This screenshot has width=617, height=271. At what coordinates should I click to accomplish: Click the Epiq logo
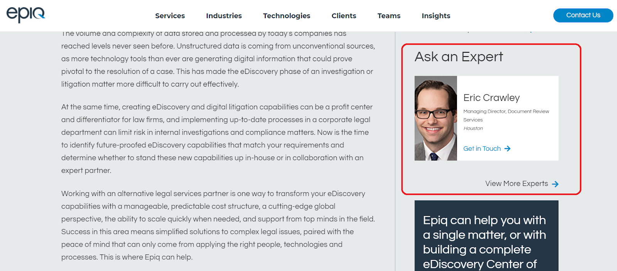[26, 15]
